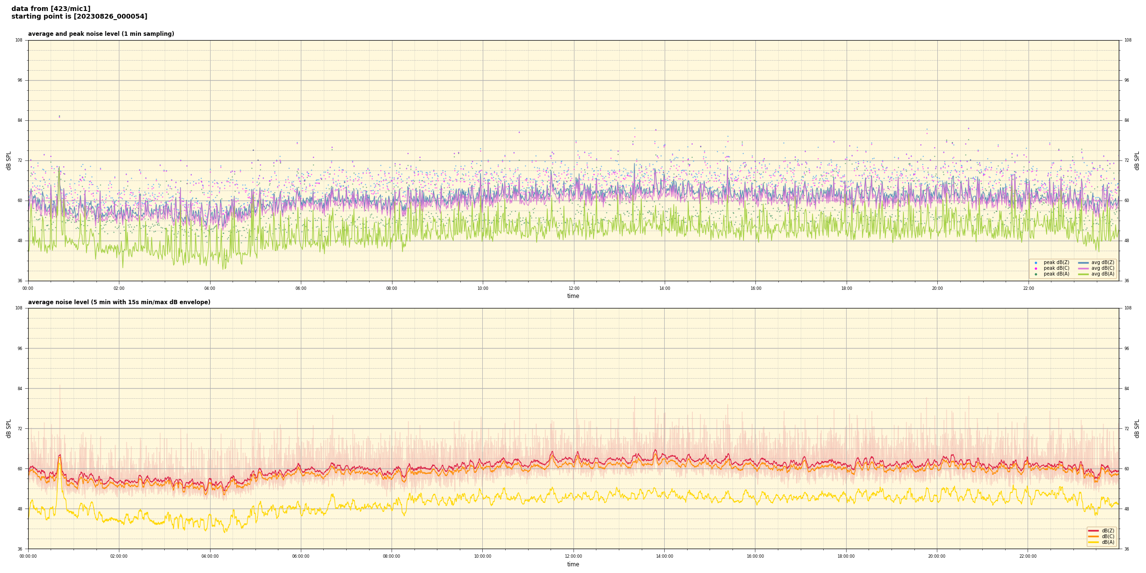Click the header 'data from [423/mic1]'
The height and width of the screenshot is (573, 1146).
click(51, 9)
